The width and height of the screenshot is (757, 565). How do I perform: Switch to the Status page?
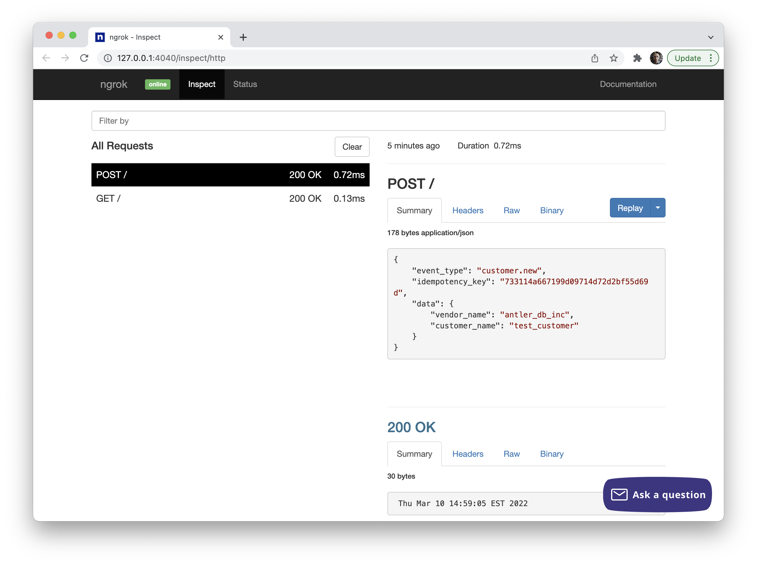point(245,84)
